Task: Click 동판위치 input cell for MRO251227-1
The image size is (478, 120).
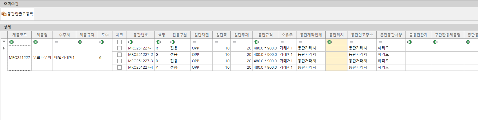Action: click(336, 48)
